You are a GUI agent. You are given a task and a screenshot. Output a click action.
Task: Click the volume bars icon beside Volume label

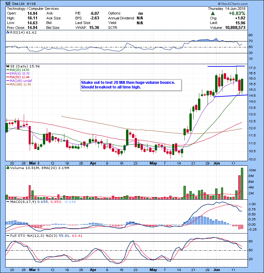[x=8, y=168]
